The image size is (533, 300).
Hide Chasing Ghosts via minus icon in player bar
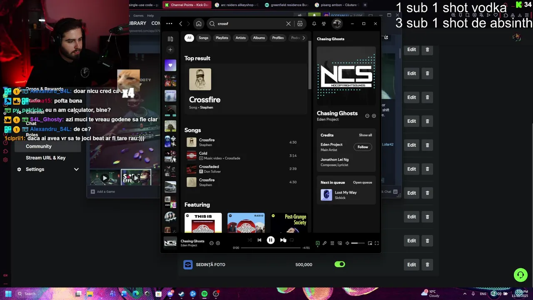pos(212,243)
